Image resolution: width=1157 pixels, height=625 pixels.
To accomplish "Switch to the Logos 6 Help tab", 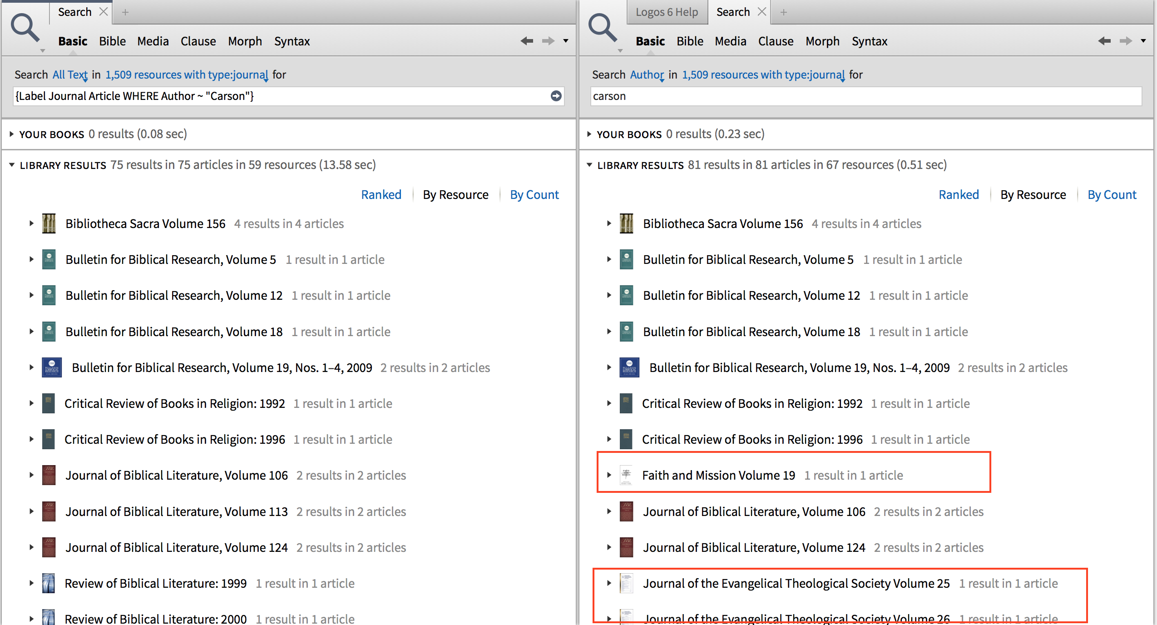I will 666,12.
